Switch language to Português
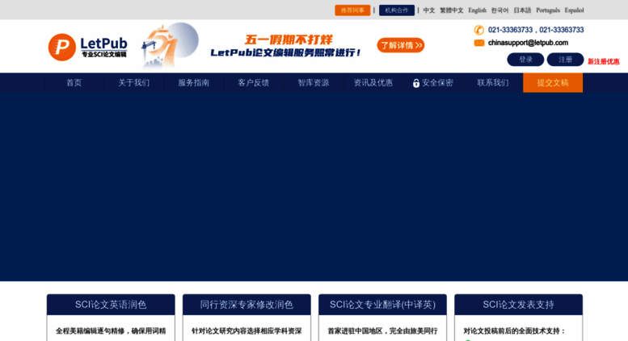The height and width of the screenshot is (341, 628). pos(548,10)
